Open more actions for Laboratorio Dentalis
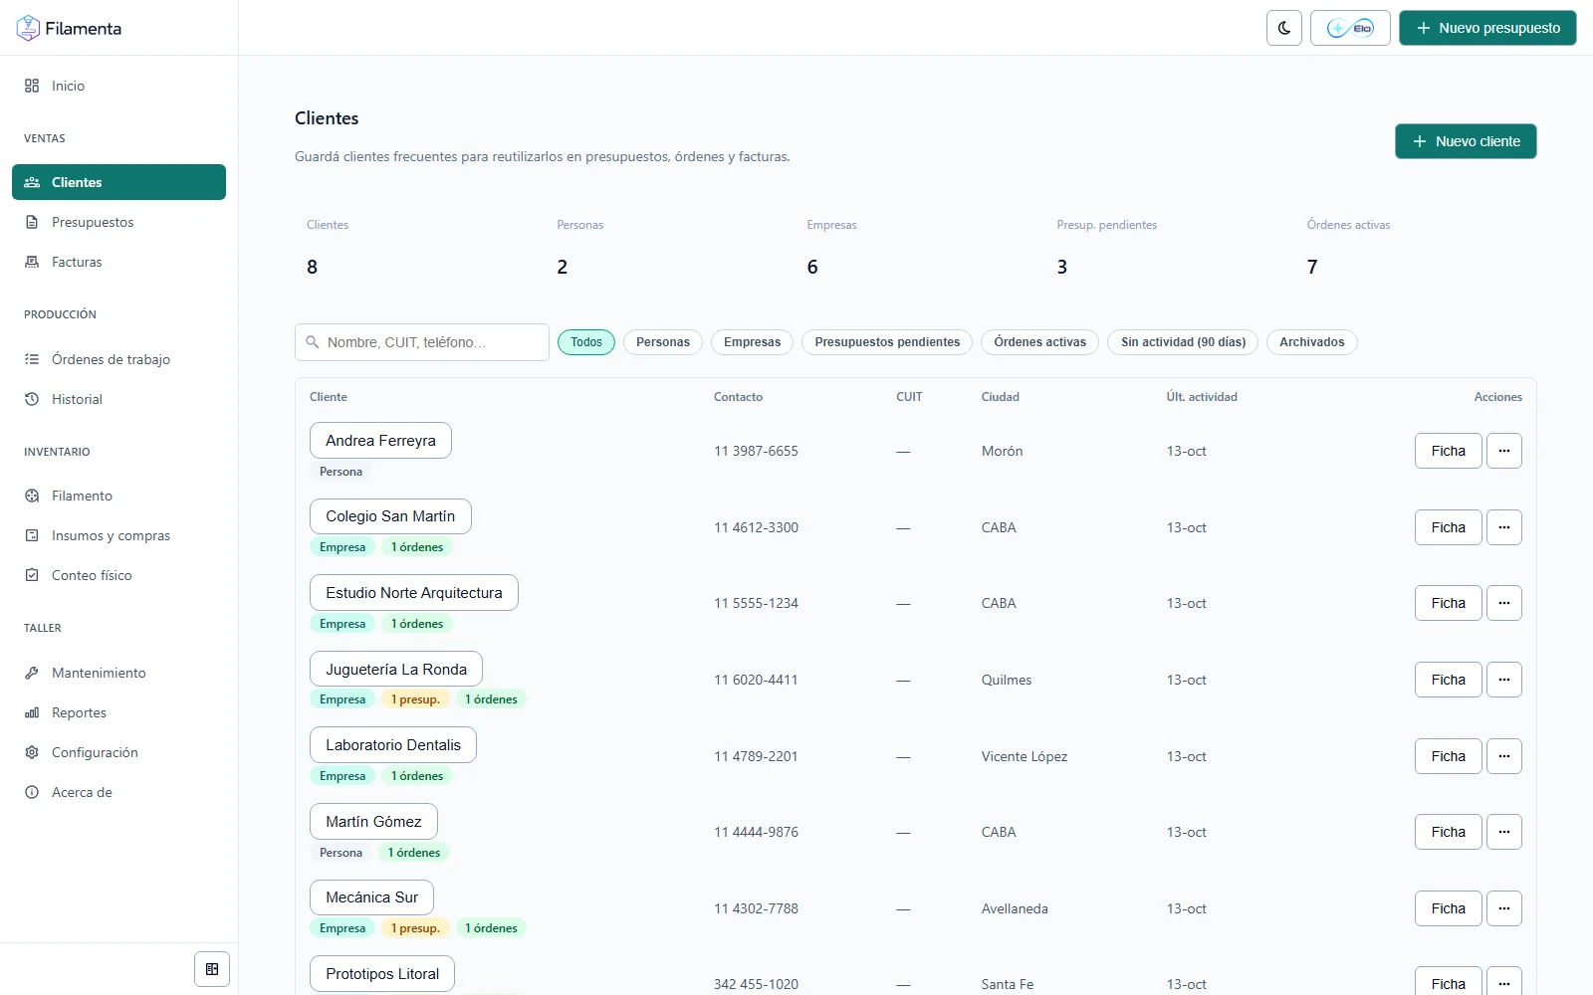Viewport: 1593px width, 995px height. coord(1504,756)
